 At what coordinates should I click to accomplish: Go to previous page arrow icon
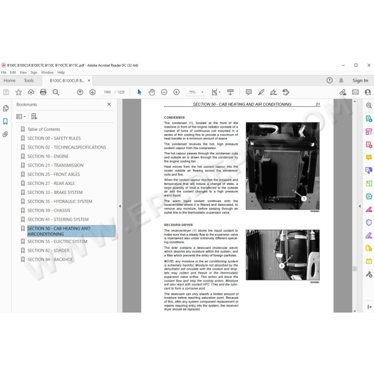coord(80,92)
